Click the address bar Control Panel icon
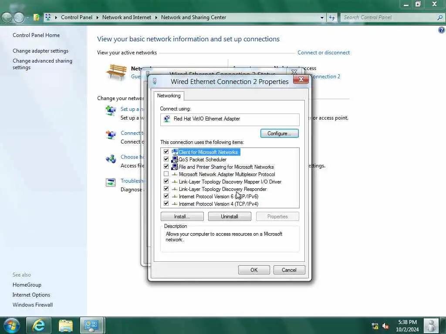The image size is (446, 334). pos(48,17)
